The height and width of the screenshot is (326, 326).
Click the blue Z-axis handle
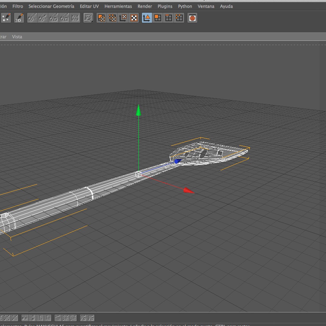point(177,161)
